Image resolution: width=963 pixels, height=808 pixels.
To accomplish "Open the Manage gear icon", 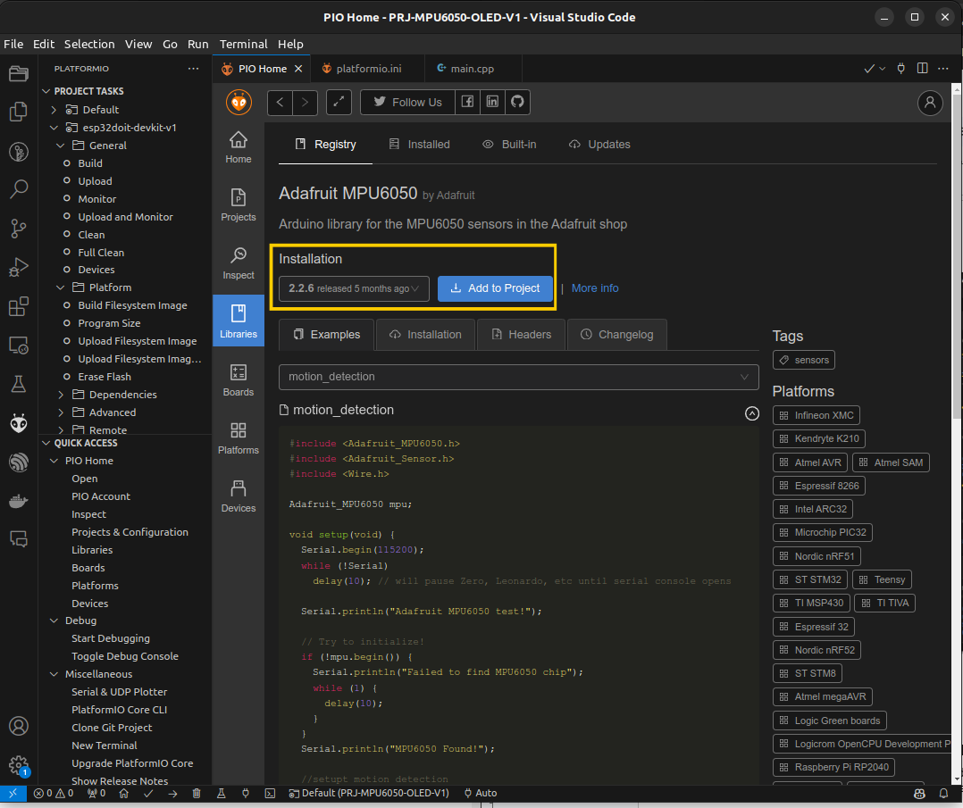I will point(19,765).
